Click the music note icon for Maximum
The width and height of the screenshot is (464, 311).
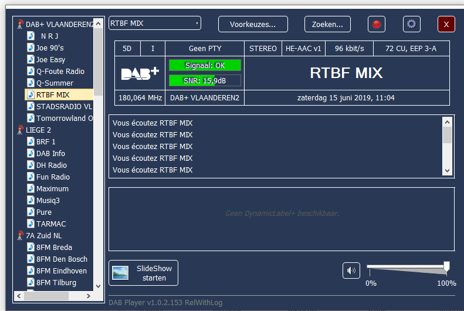[31, 188]
